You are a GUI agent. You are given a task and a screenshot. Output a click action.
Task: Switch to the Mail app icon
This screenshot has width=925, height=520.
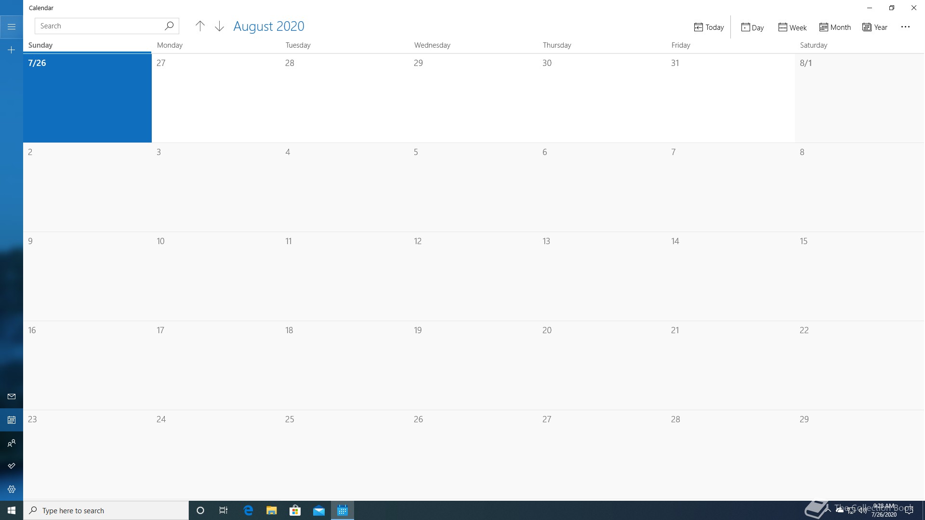pos(12,397)
